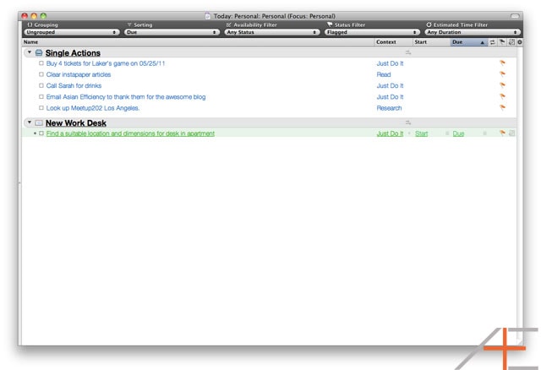Click Just Do It context on Laker's row
This screenshot has width=541, height=370.
click(x=390, y=63)
